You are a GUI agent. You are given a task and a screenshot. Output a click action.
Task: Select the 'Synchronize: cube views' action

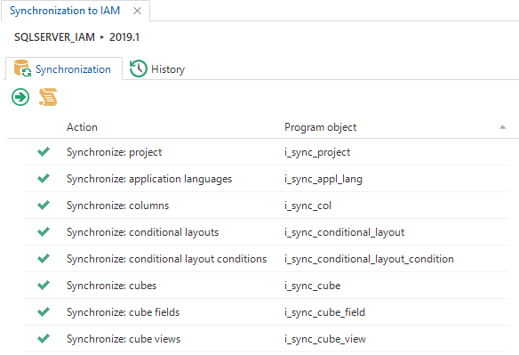click(124, 339)
